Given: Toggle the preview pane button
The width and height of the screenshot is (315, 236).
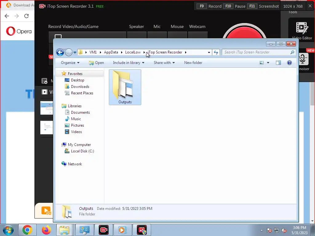Looking at the screenshot, I should click(278, 63).
